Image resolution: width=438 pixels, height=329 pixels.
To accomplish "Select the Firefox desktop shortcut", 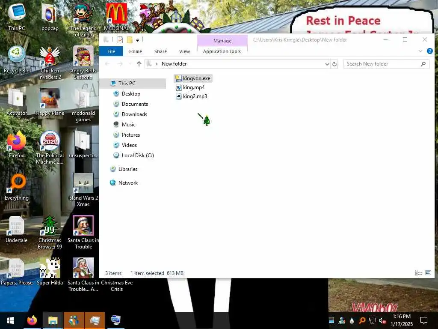I will (17, 144).
